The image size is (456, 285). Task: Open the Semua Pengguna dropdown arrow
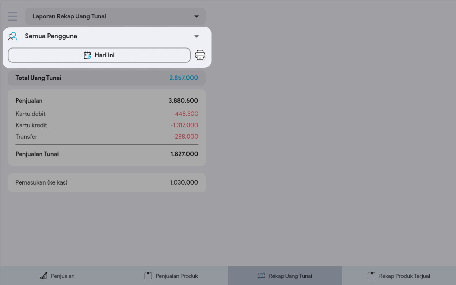tap(196, 36)
